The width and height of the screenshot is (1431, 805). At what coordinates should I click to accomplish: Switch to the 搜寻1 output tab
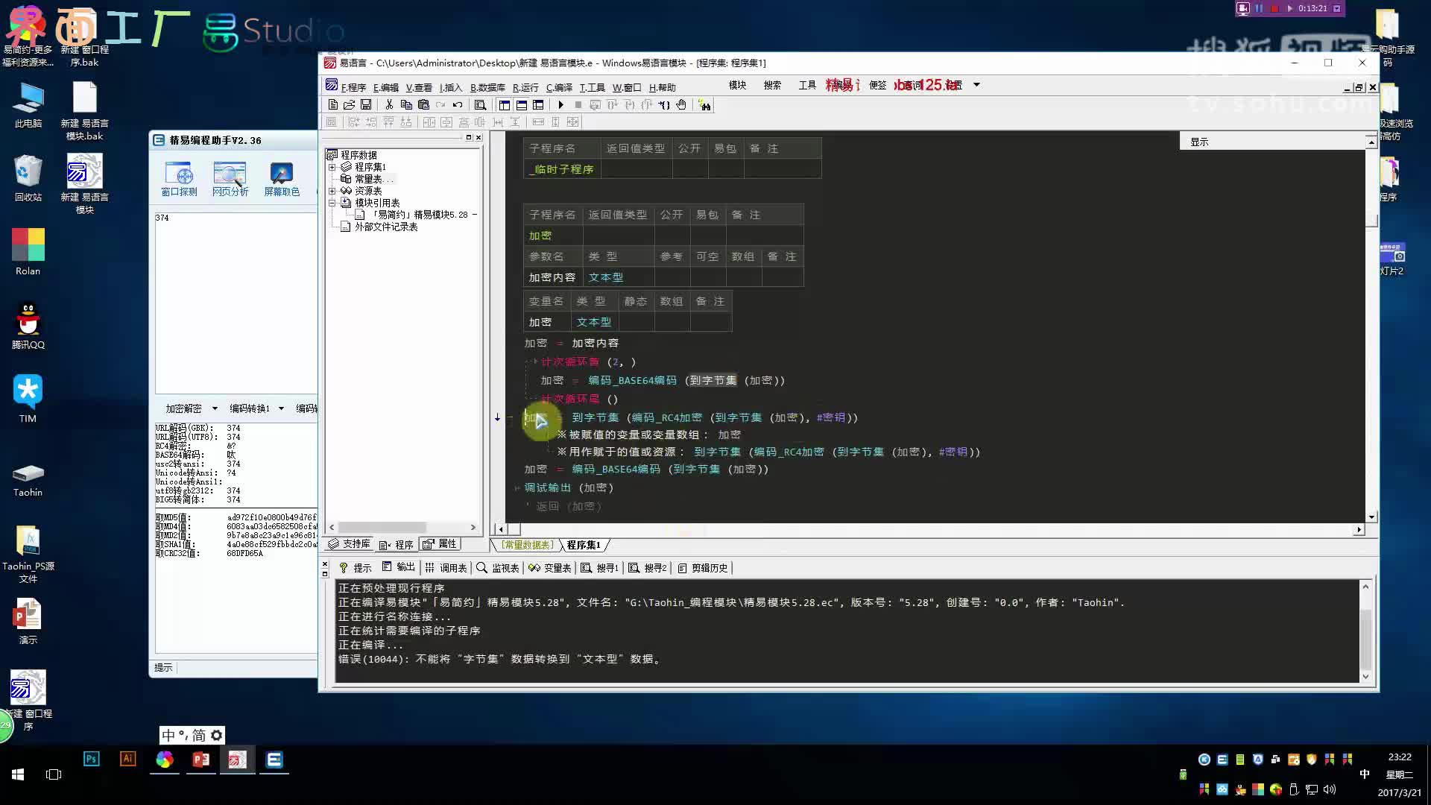(600, 568)
